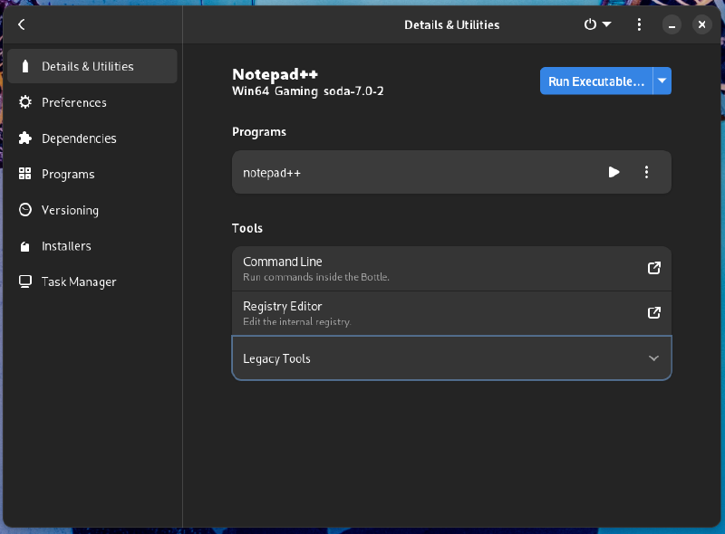
Task: Click external launch icon for Command Line
Action: (x=653, y=268)
